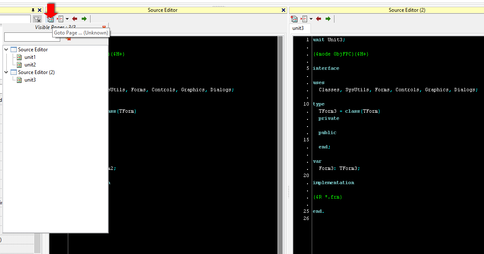Click red close icon on Visible Pages popup
484x254 pixels.
click(x=104, y=27)
